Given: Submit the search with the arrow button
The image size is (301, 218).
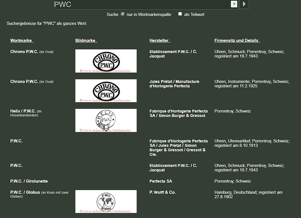Looking at the screenshot, I should pyautogui.click(x=244, y=4).
